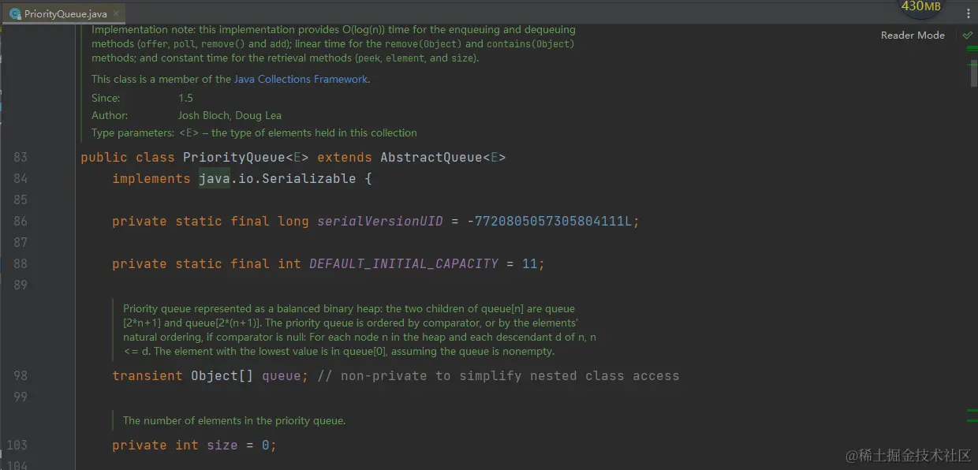Open the editor tabs three-dot options menu
The width and height of the screenshot is (978, 470).
tap(969, 13)
